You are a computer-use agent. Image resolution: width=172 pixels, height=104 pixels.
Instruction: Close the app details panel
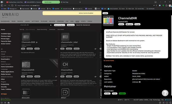(x=105, y=13)
